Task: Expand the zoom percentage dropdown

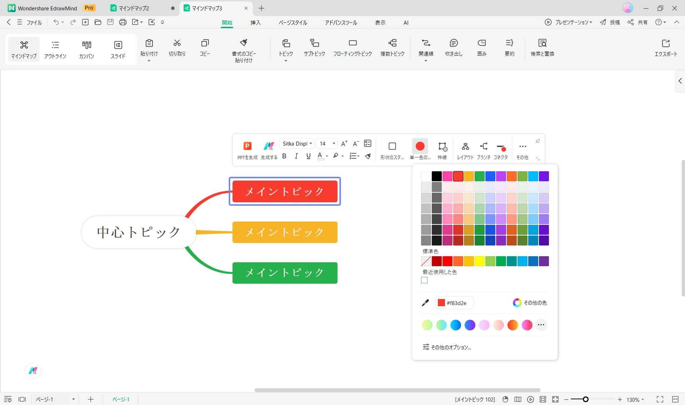Action: tap(642, 400)
